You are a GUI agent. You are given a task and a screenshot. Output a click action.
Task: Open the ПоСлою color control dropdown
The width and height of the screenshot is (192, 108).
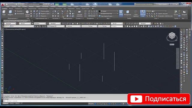coord(73,26)
